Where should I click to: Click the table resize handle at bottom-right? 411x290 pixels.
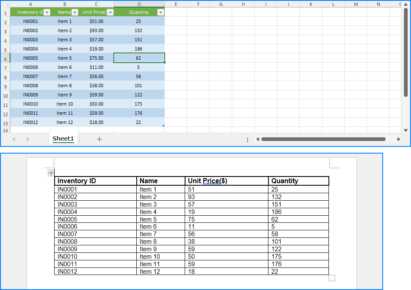[332, 278]
